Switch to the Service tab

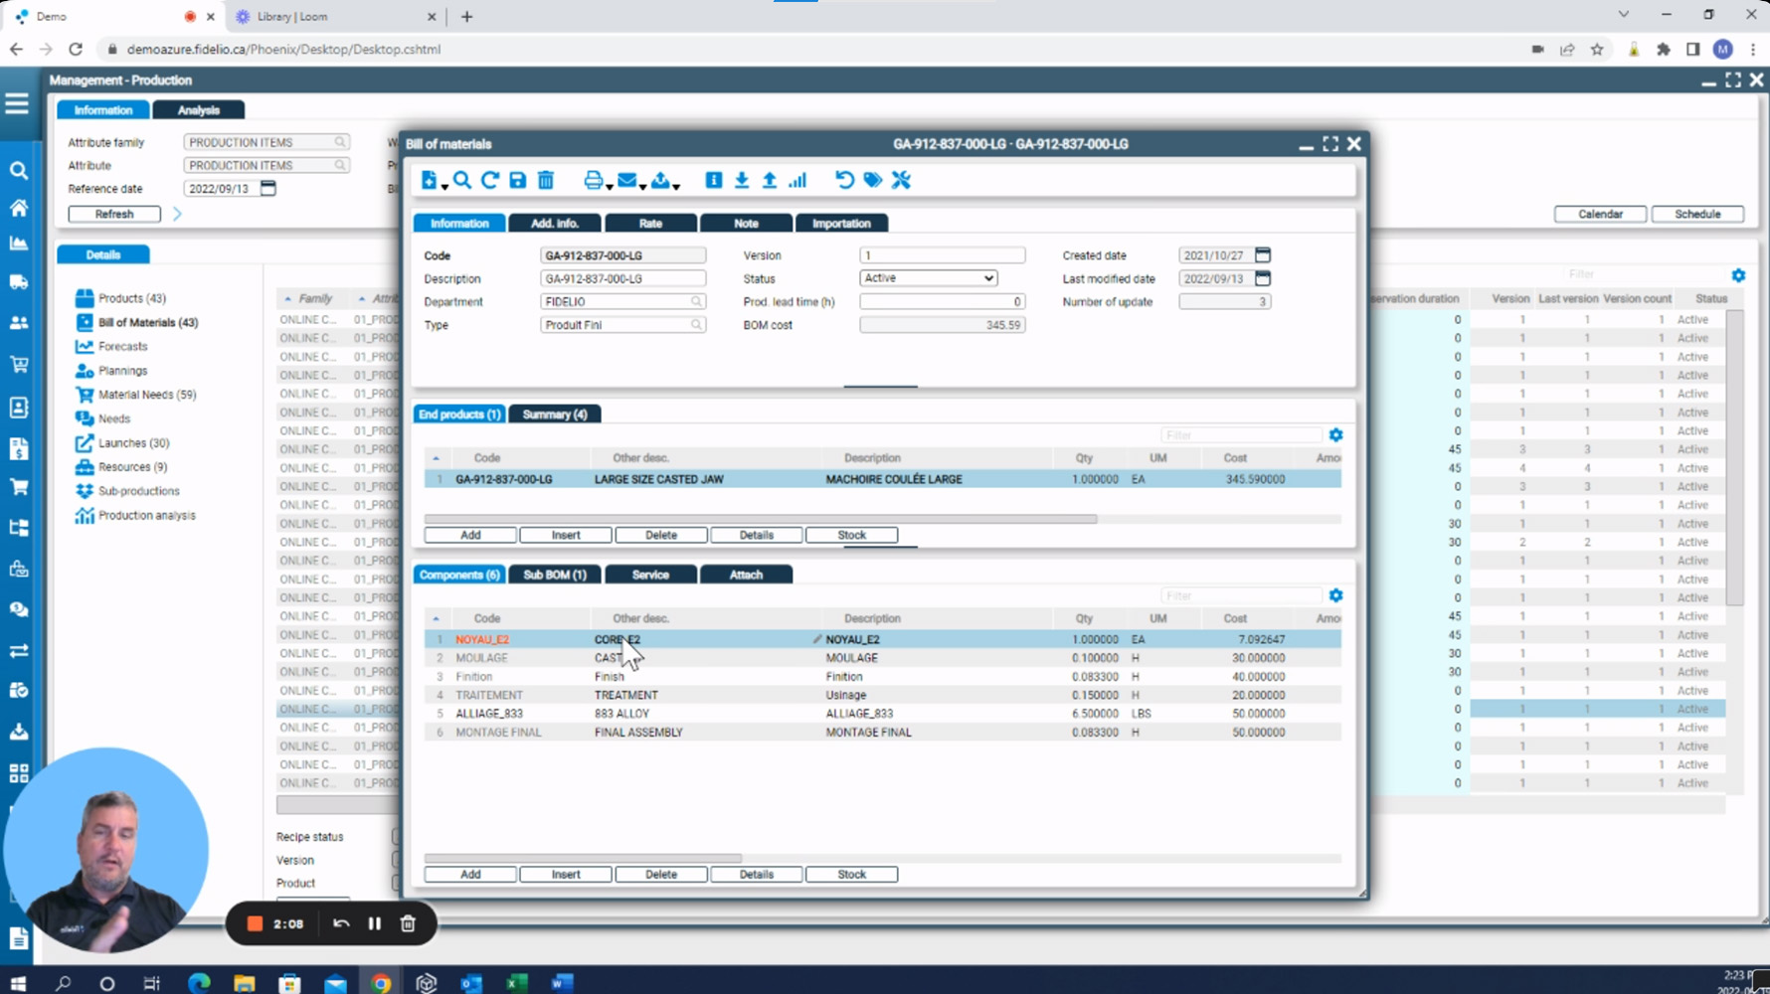click(x=650, y=575)
